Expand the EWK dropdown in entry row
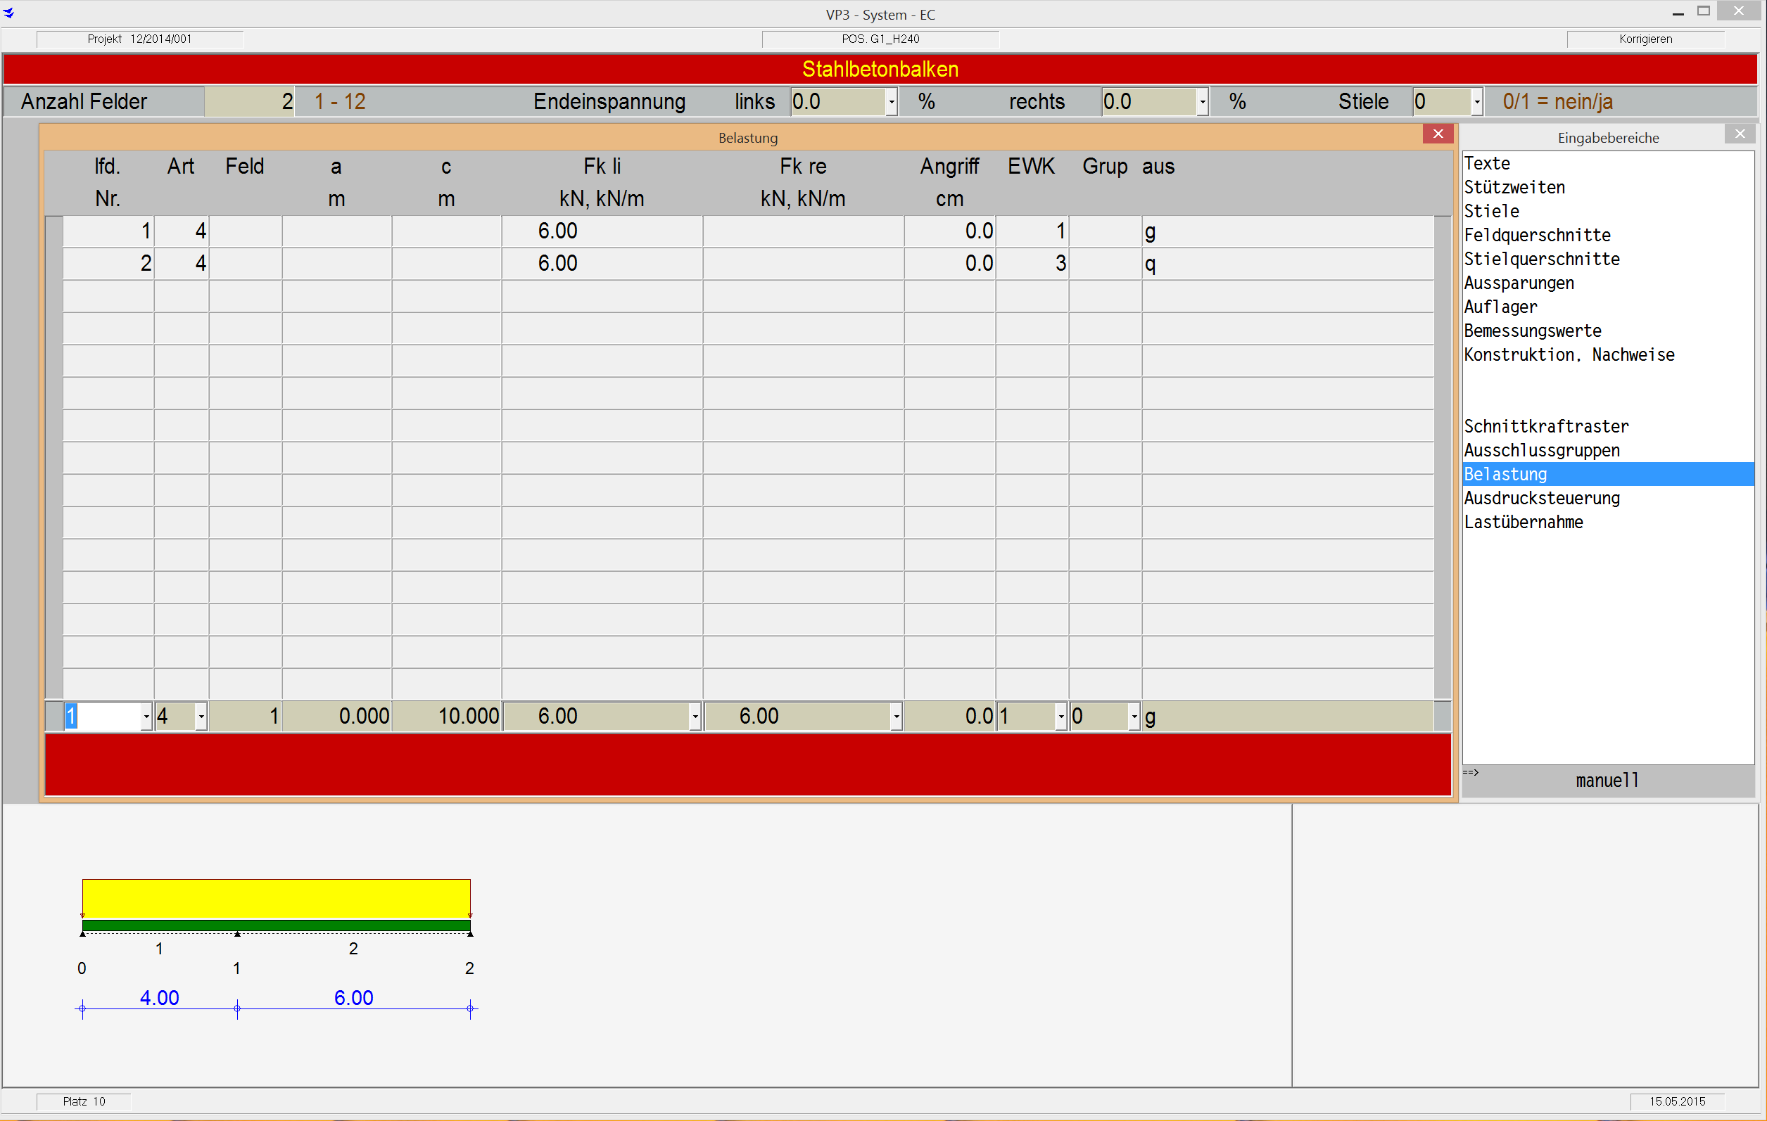This screenshot has width=1767, height=1121. point(1060,717)
